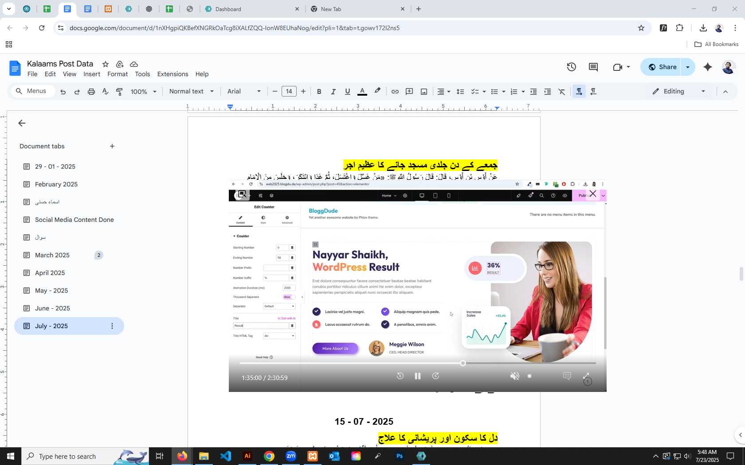Open the text color picker

[x=362, y=92]
